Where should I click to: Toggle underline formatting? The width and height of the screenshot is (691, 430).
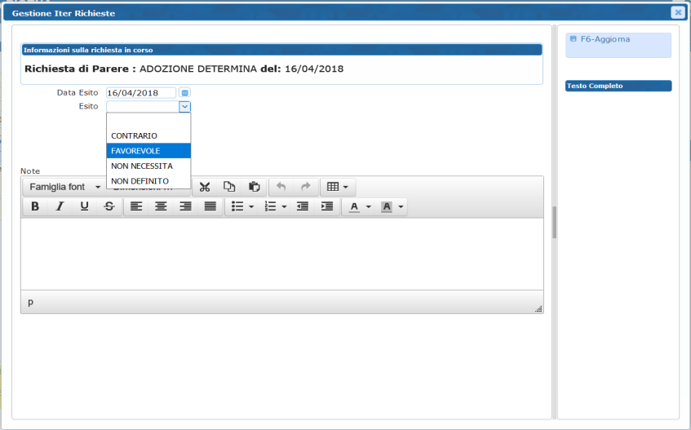point(84,207)
